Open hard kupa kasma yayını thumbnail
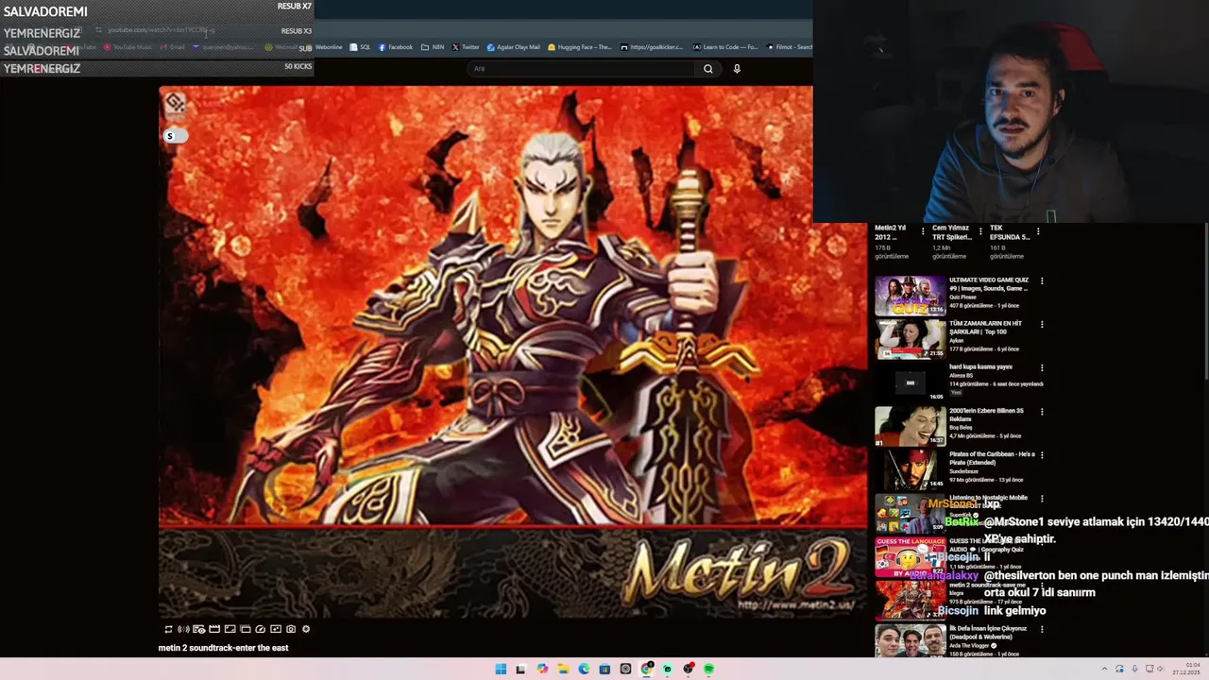This screenshot has height=680, width=1209. coord(910,382)
